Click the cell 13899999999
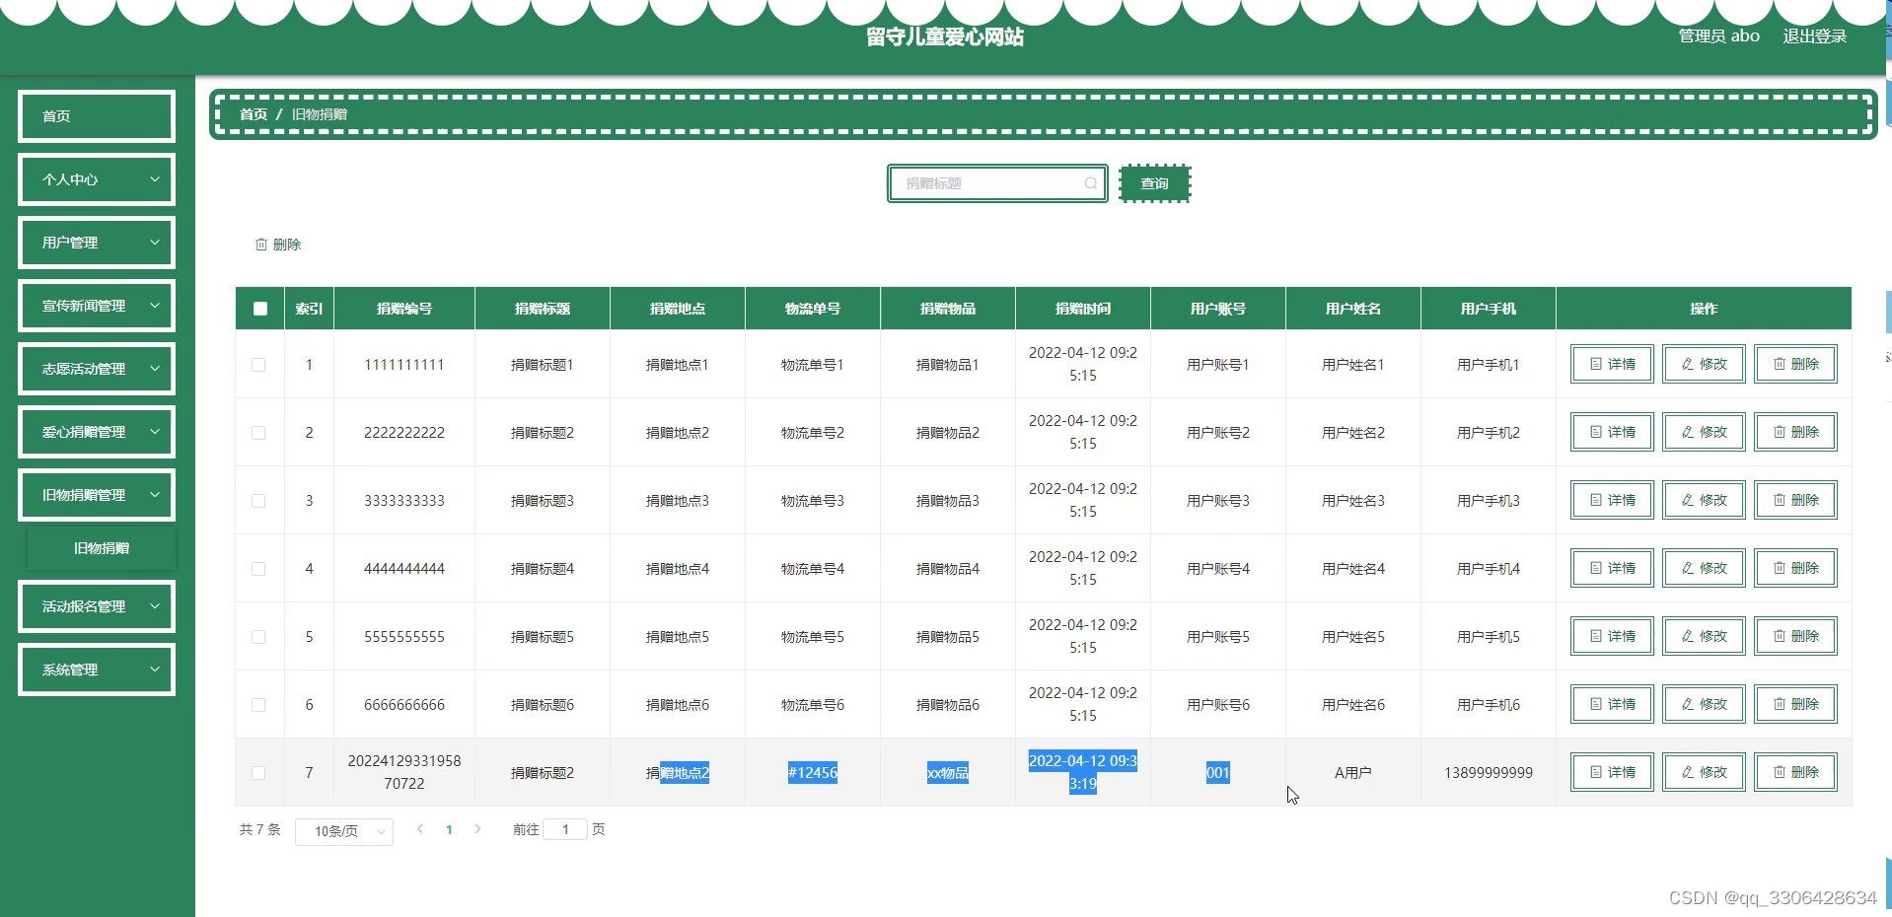Viewport: 1892px width, 917px height. [1489, 773]
